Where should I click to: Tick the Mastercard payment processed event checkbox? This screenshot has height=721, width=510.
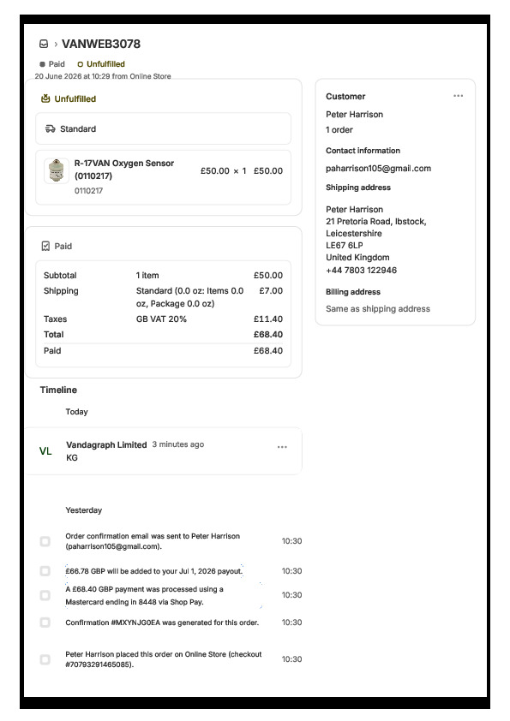point(45,595)
